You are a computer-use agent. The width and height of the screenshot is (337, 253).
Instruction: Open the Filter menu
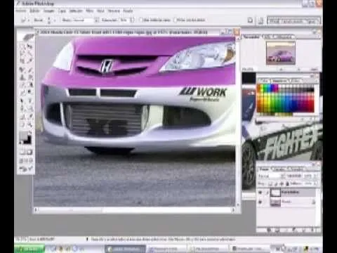[89, 11]
